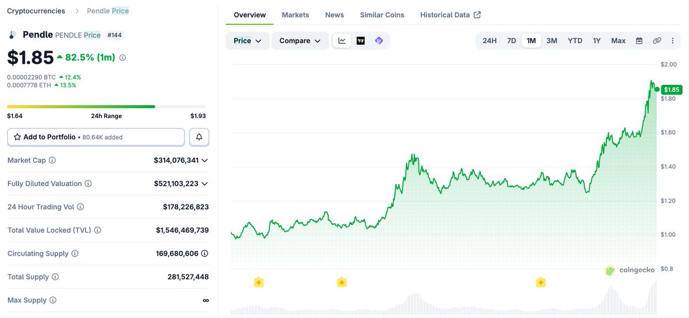The height and width of the screenshot is (318, 689).
Task: Switch to TradingView chart icon
Action: [361, 41]
